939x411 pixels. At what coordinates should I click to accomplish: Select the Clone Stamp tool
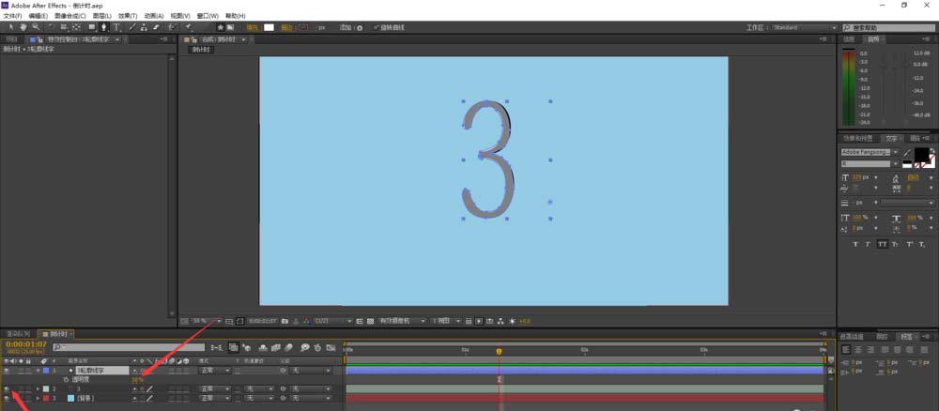[145, 27]
